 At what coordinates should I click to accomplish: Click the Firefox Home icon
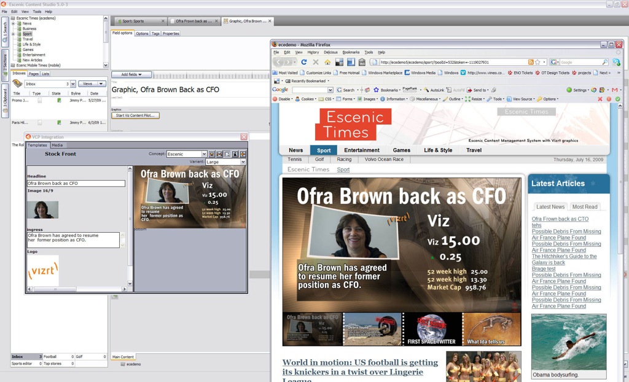pyautogui.click(x=327, y=62)
